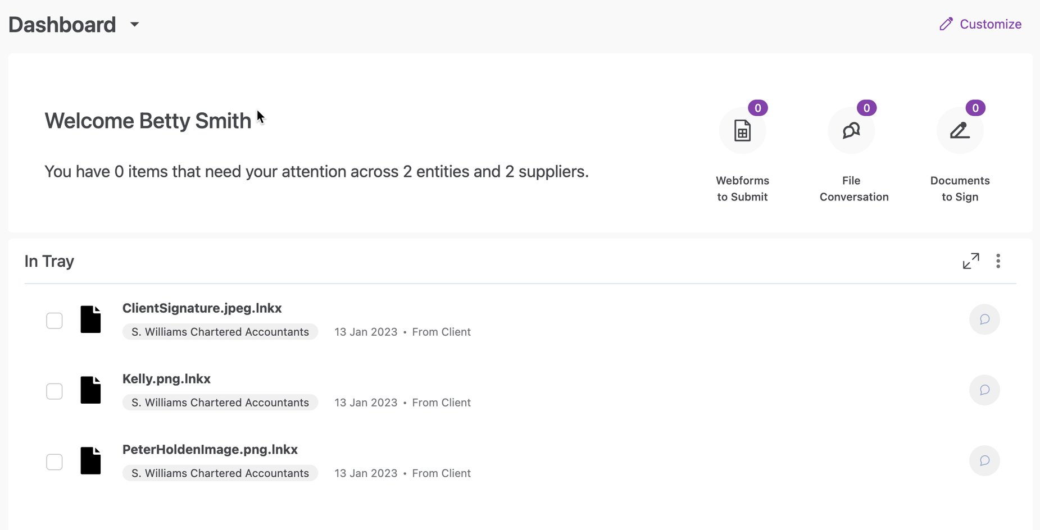Open comment bubble for ClientSignature.jpeg.lnkx
The height and width of the screenshot is (530, 1040).
coord(984,319)
